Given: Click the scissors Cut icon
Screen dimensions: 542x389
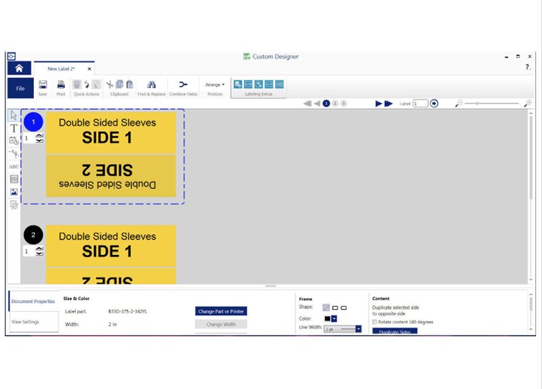Looking at the screenshot, I should tap(110, 84).
